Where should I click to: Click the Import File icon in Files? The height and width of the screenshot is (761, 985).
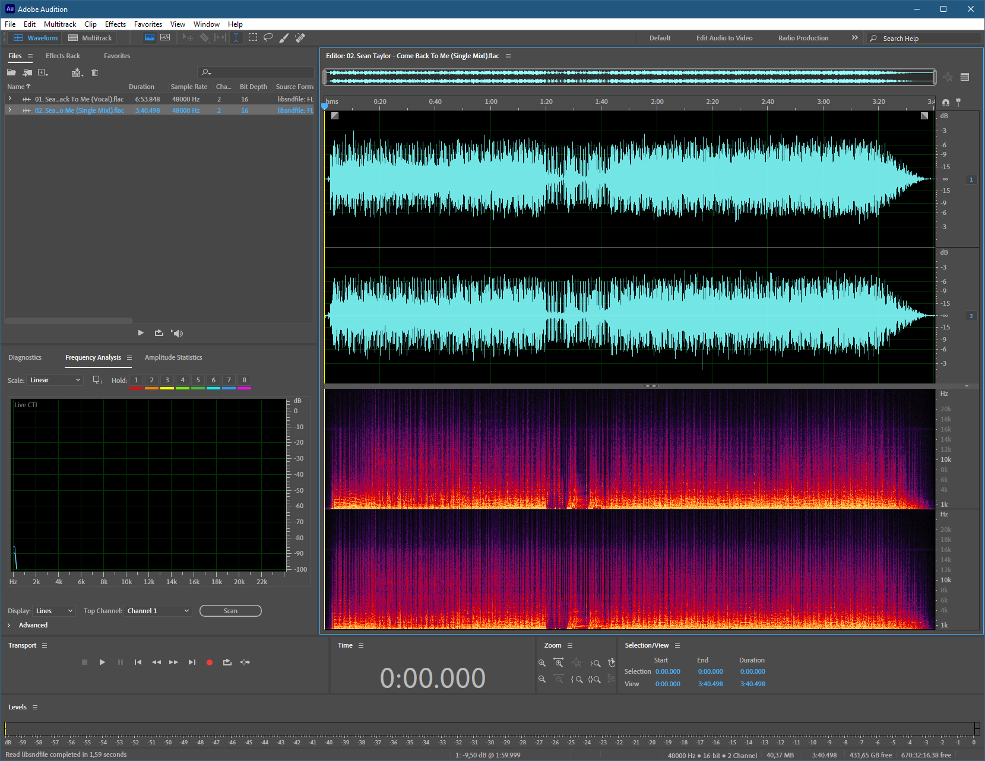(27, 72)
